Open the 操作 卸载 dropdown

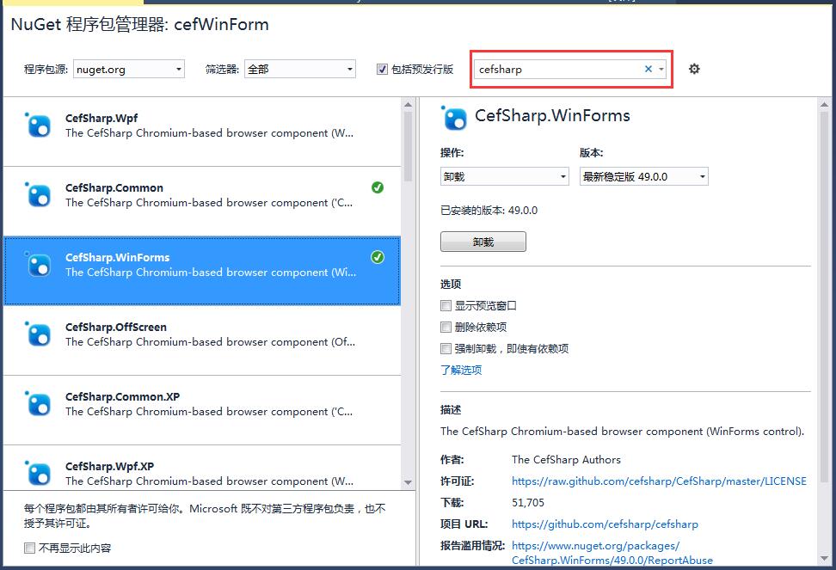coord(504,176)
